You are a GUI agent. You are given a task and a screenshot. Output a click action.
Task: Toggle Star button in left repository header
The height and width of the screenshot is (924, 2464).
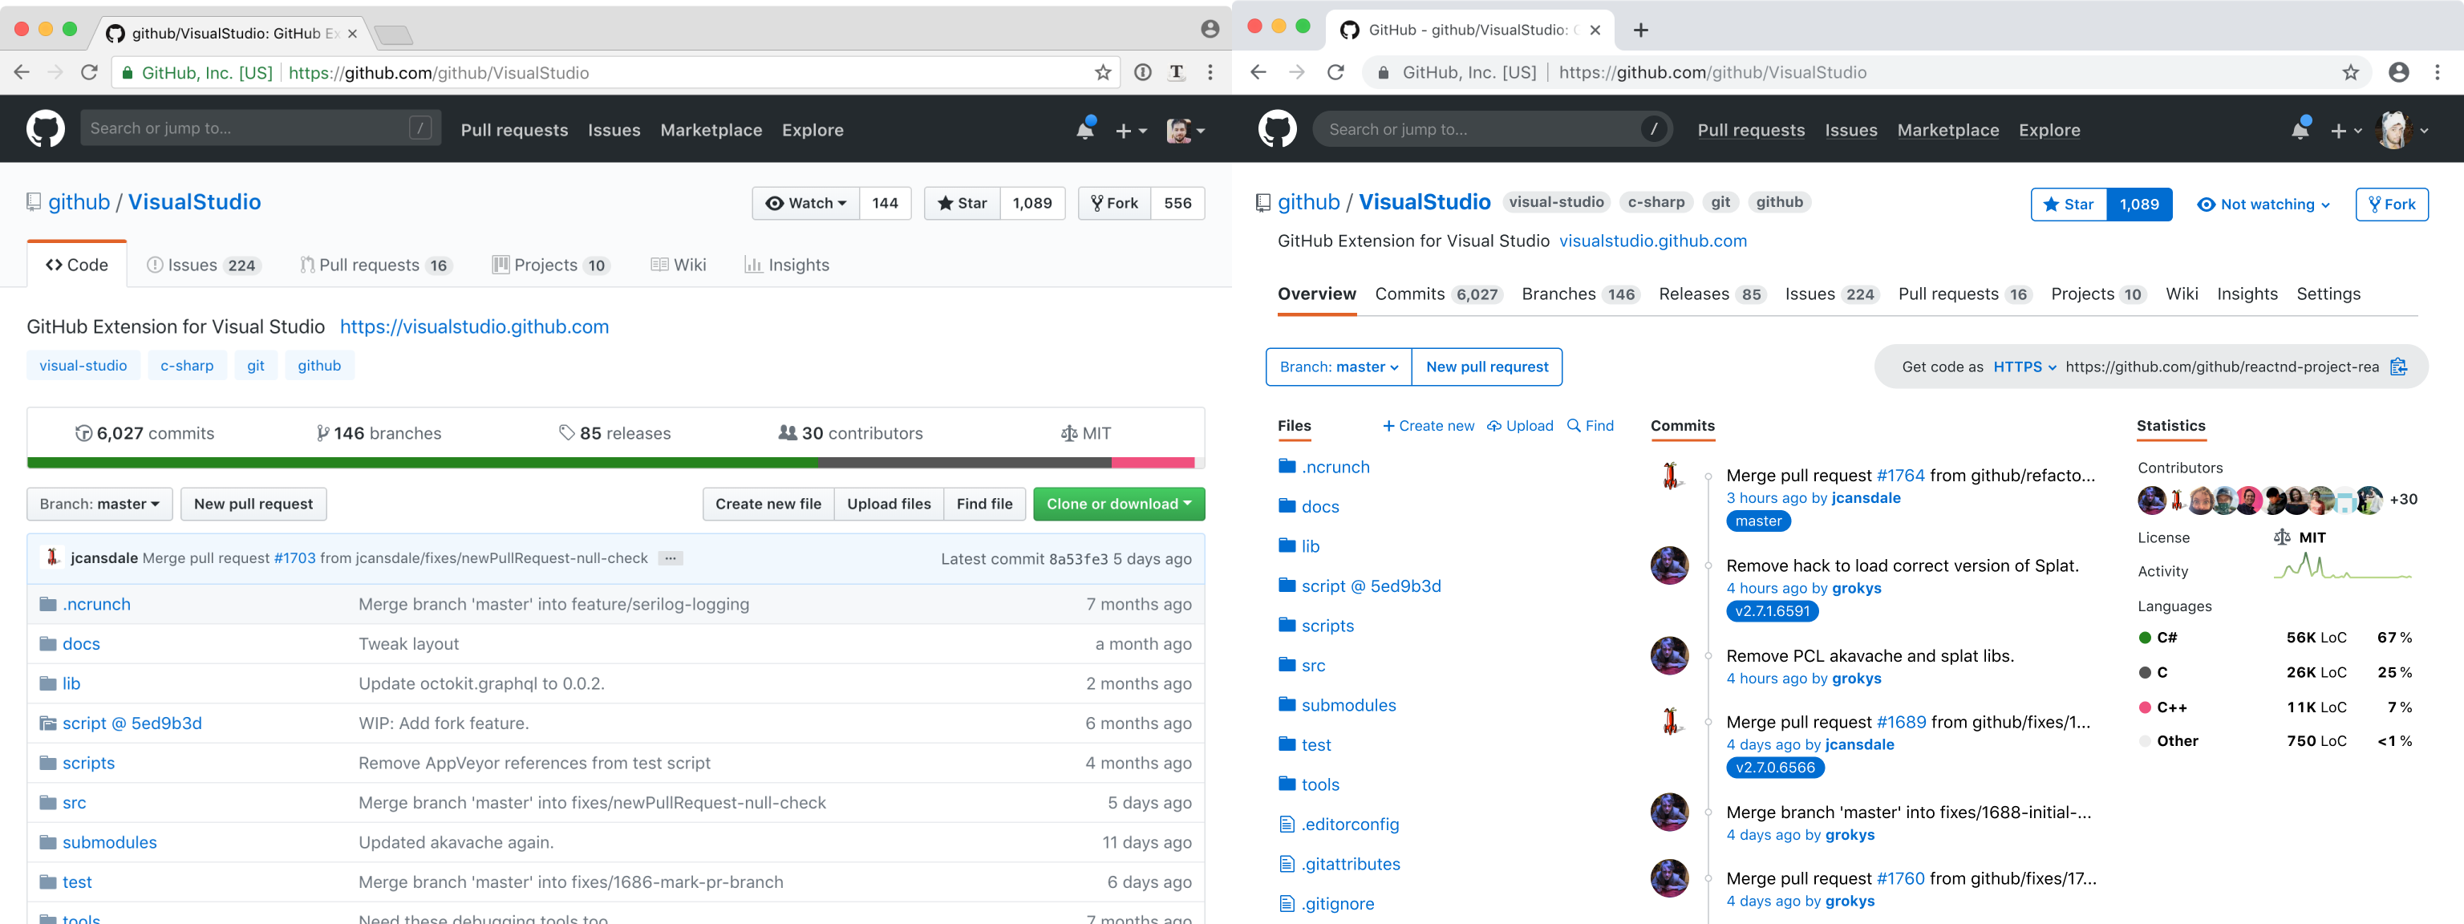click(x=962, y=204)
